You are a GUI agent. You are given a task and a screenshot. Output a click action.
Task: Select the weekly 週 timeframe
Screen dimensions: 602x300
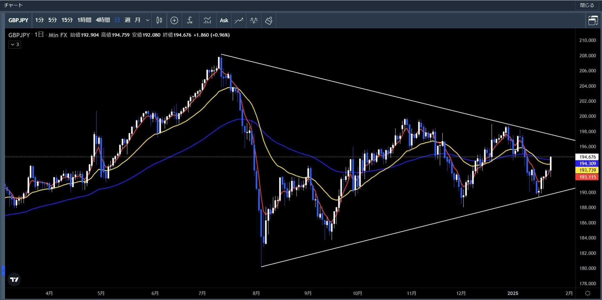tap(127, 20)
